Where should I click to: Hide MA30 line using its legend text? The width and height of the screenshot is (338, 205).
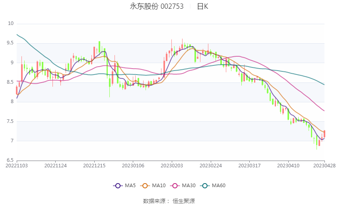click(x=188, y=186)
